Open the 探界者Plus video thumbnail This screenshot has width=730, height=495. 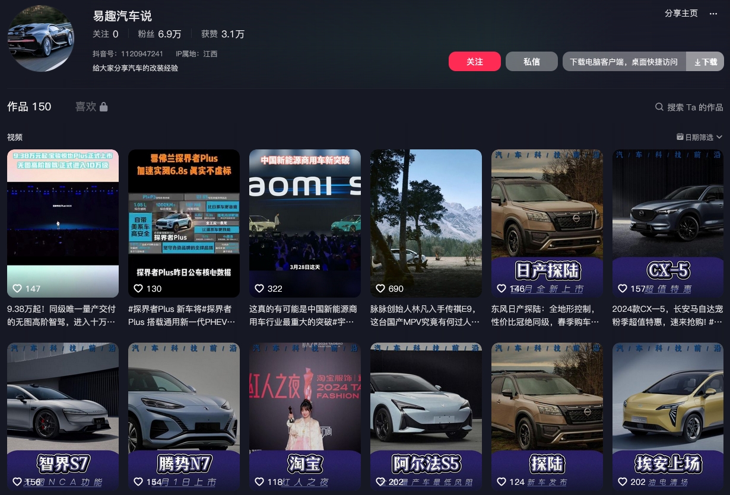(x=184, y=223)
